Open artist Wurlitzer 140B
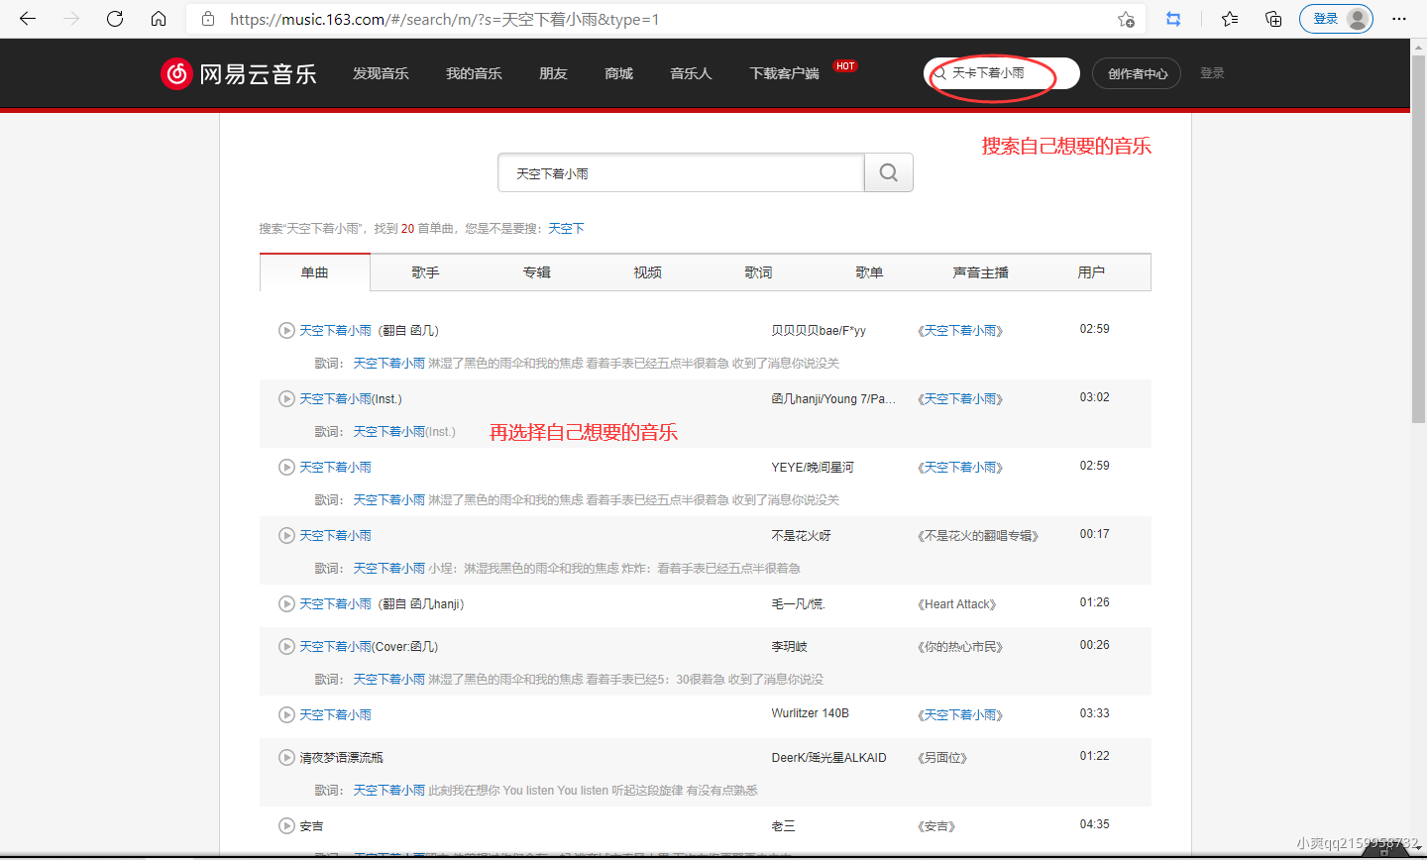The height and width of the screenshot is (860, 1427). (x=810, y=713)
